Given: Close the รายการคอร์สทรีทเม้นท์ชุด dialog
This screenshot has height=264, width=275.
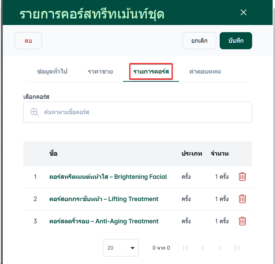Looking at the screenshot, I should point(244,13).
